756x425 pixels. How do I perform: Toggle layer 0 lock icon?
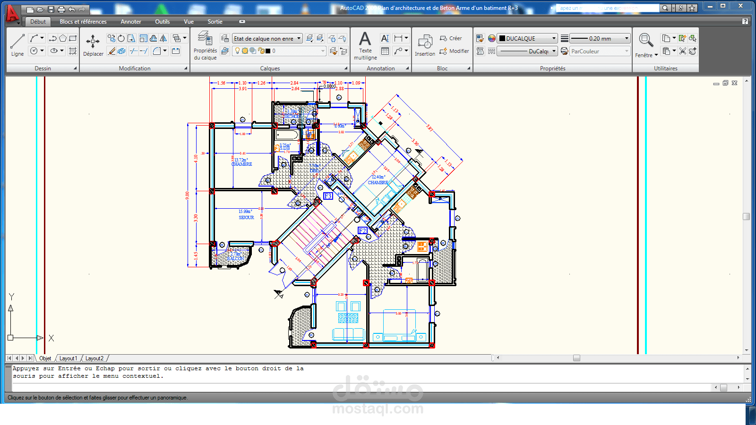pyautogui.click(x=260, y=51)
